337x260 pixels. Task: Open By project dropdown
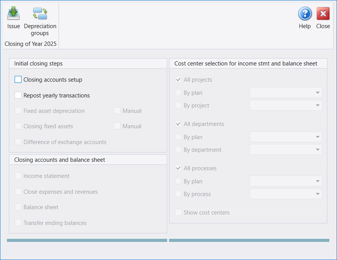tap(286, 105)
